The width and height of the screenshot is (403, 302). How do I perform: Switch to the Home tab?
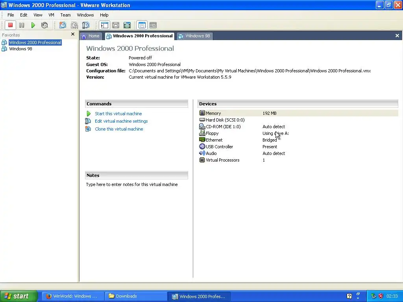click(x=91, y=36)
